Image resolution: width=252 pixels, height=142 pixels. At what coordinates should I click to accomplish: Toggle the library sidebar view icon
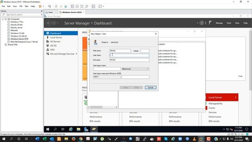[x=72, y=6]
